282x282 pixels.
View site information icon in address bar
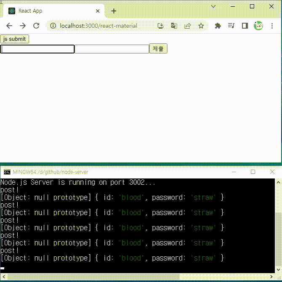(x=53, y=26)
